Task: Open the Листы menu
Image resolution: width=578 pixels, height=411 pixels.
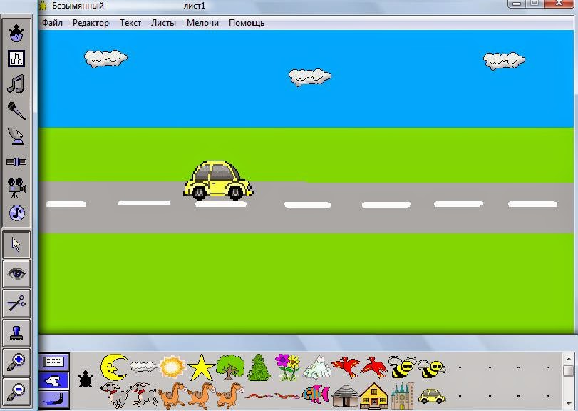Action: 163,23
